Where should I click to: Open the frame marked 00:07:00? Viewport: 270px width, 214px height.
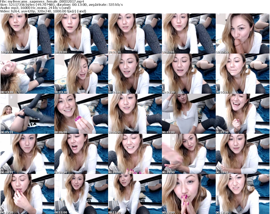[x=189, y=114]
